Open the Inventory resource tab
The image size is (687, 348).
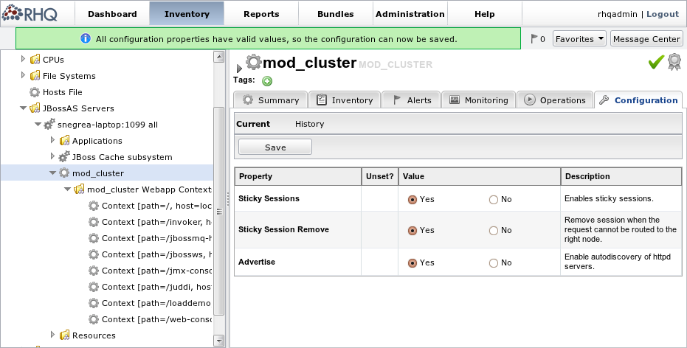click(x=345, y=100)
